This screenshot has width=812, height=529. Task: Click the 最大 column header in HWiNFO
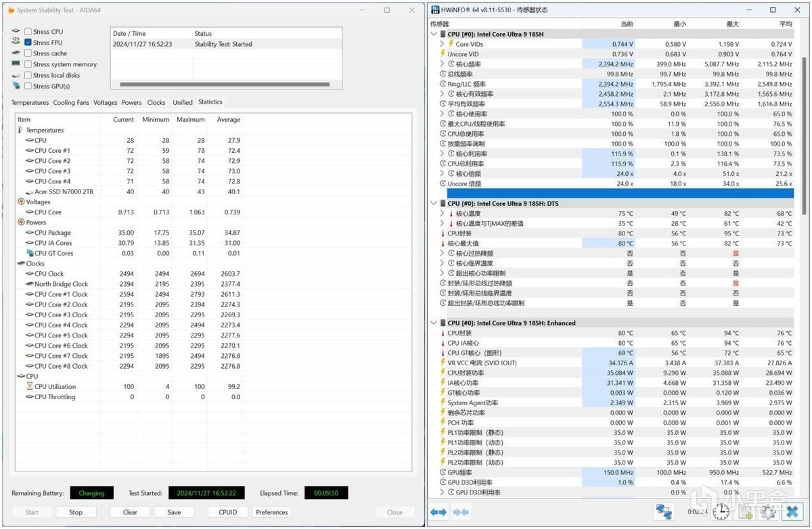click(715, 24)
